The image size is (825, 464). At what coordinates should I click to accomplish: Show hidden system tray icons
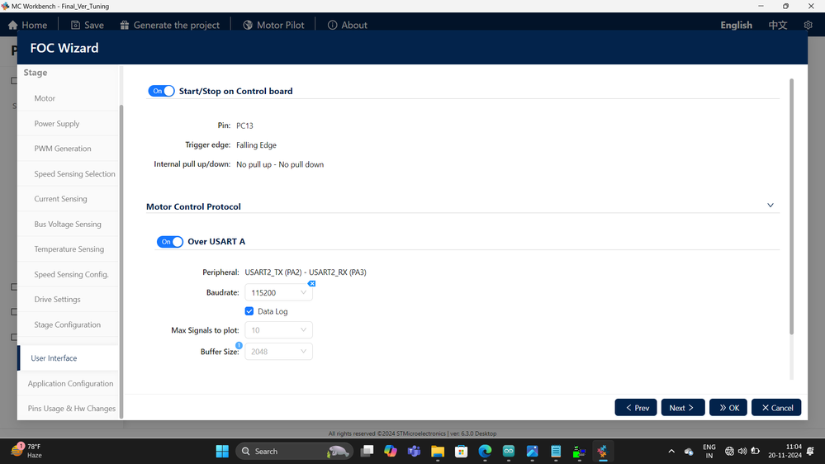[671, 452]
